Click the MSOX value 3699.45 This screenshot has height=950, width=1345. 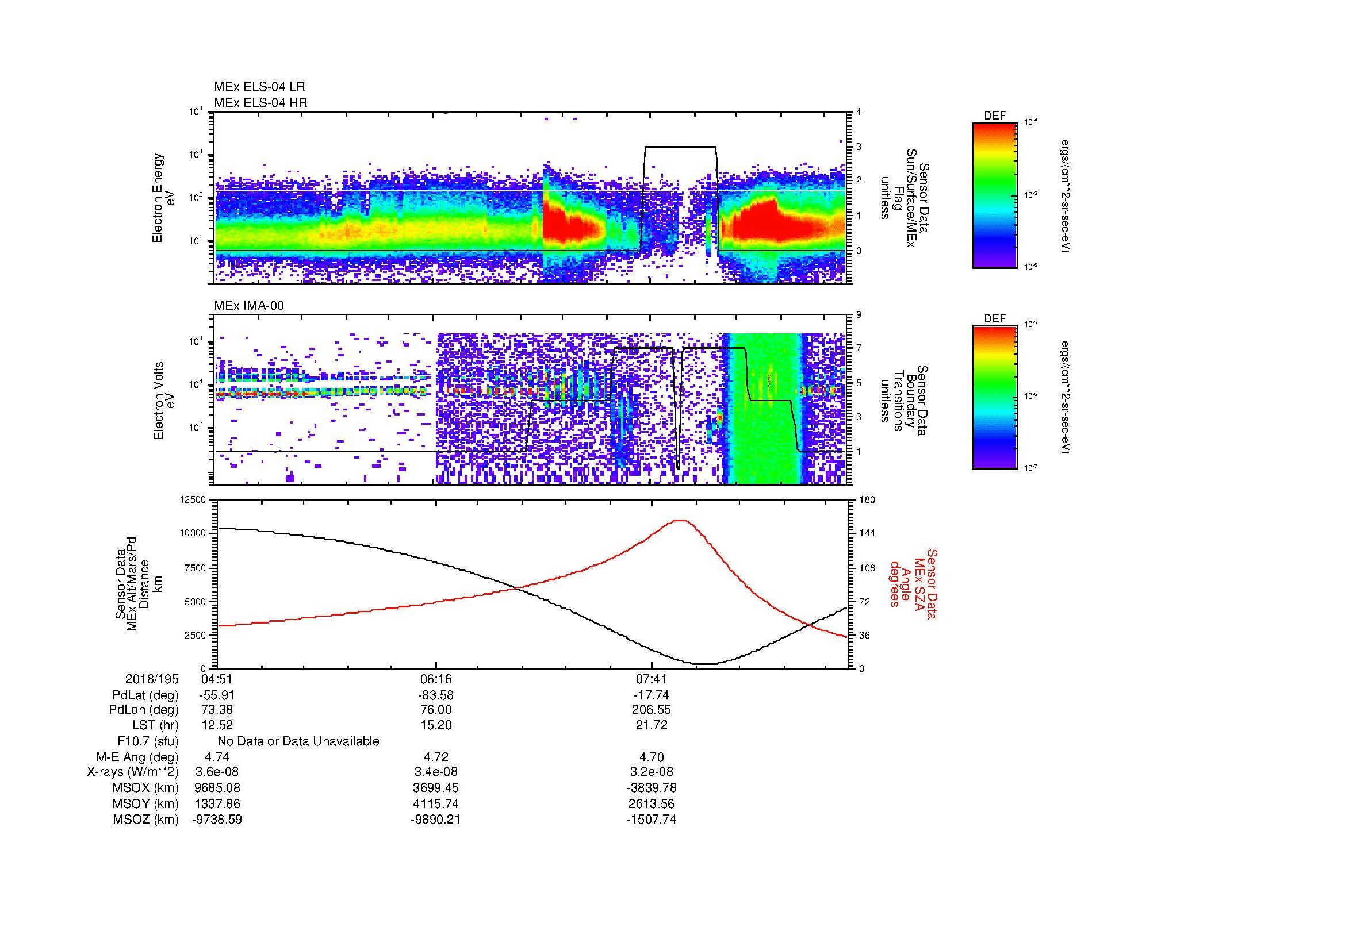point(435,788)
